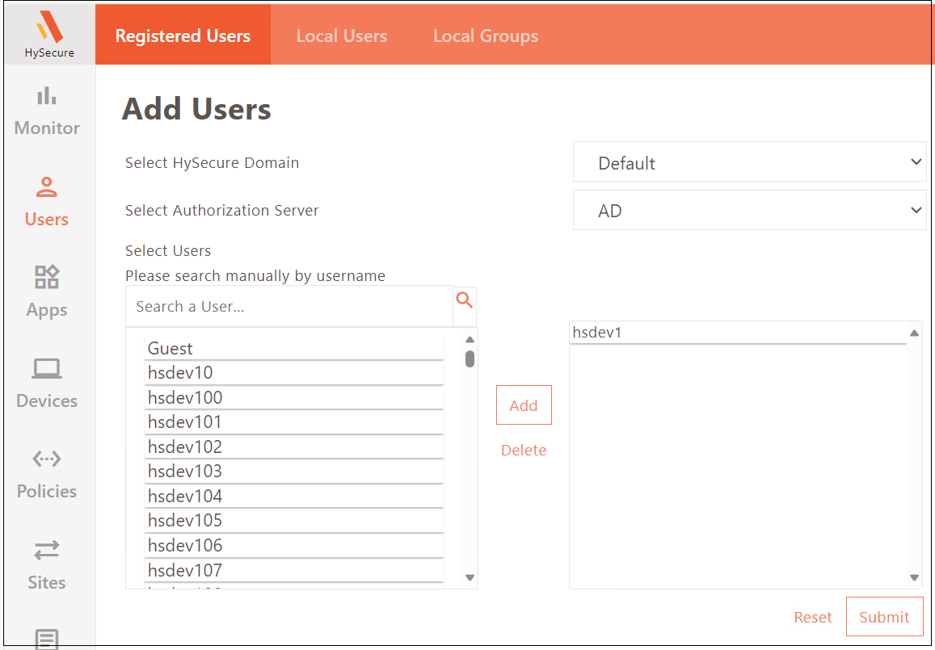Select hsdev103 in the user list

point(294,472)
